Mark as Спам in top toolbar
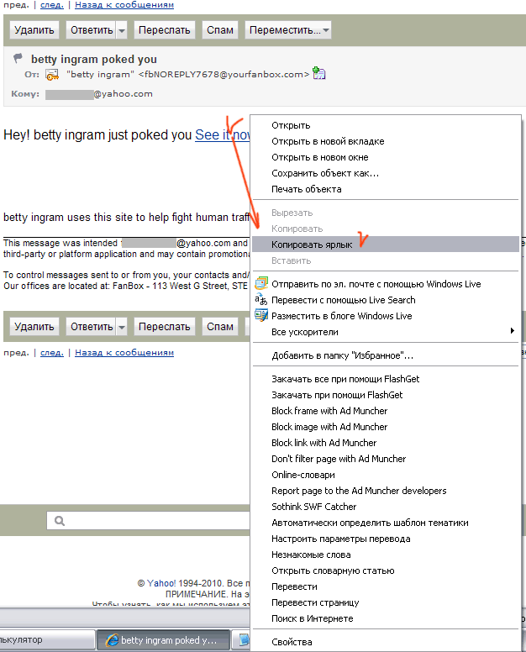The height and width of the screenshot is (652, 526). pyautogui.click(x=220, y=30)
